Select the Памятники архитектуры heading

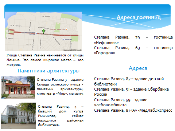[48, 71]
